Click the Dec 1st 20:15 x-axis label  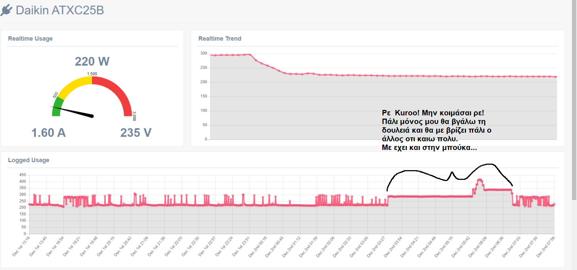pos(106,246)
